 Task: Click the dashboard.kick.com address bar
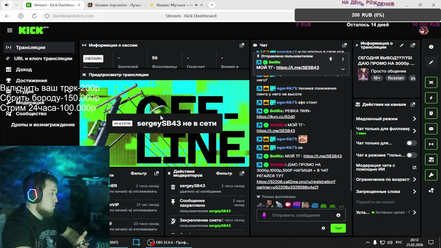73,16
